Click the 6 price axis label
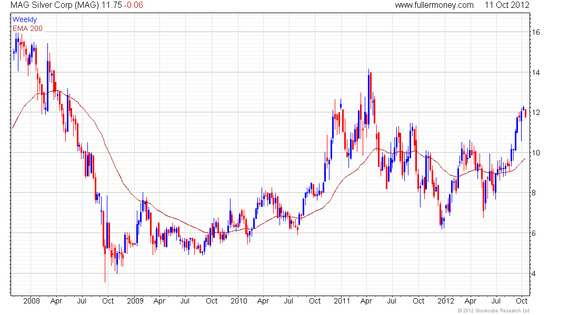Screen dimensions: 579x315 pyautogui.click(x=534, y=233)
